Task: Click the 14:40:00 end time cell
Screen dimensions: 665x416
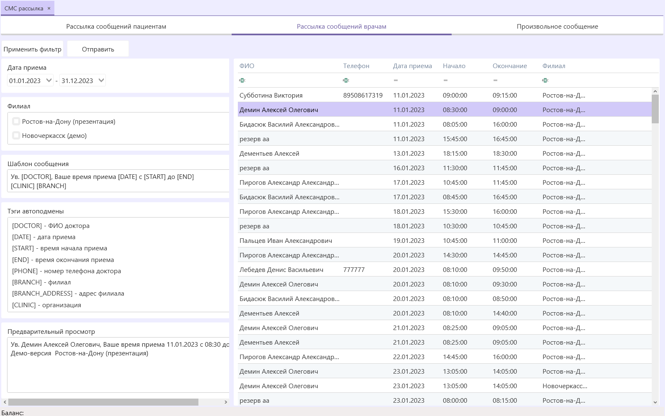Action: tap(505, 313)
